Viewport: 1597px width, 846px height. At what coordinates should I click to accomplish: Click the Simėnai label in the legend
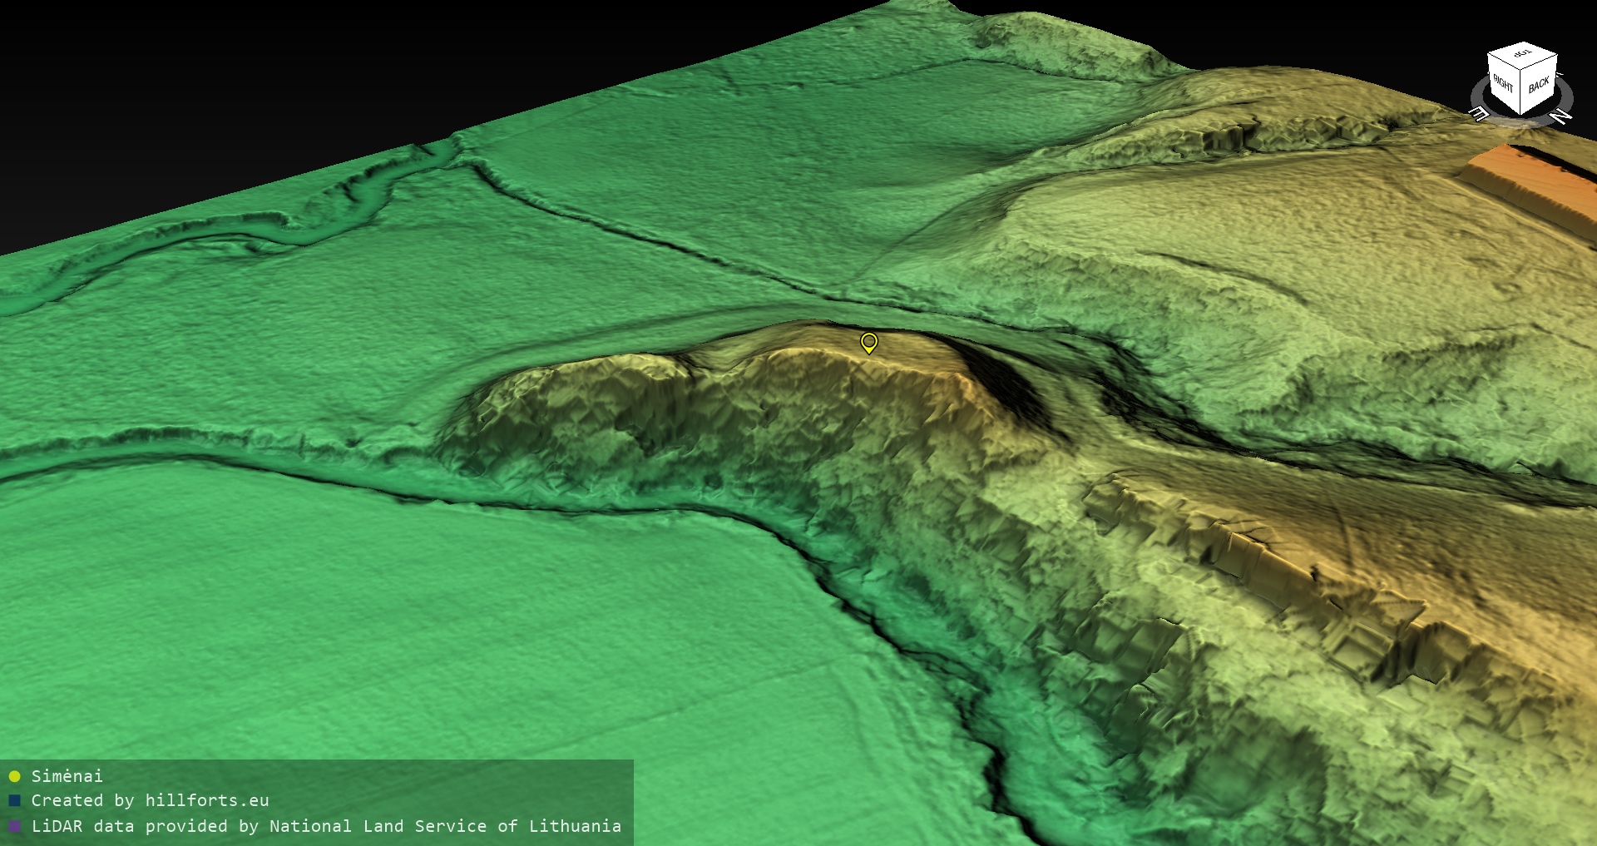pyautogui.click(x=67, y=776)
